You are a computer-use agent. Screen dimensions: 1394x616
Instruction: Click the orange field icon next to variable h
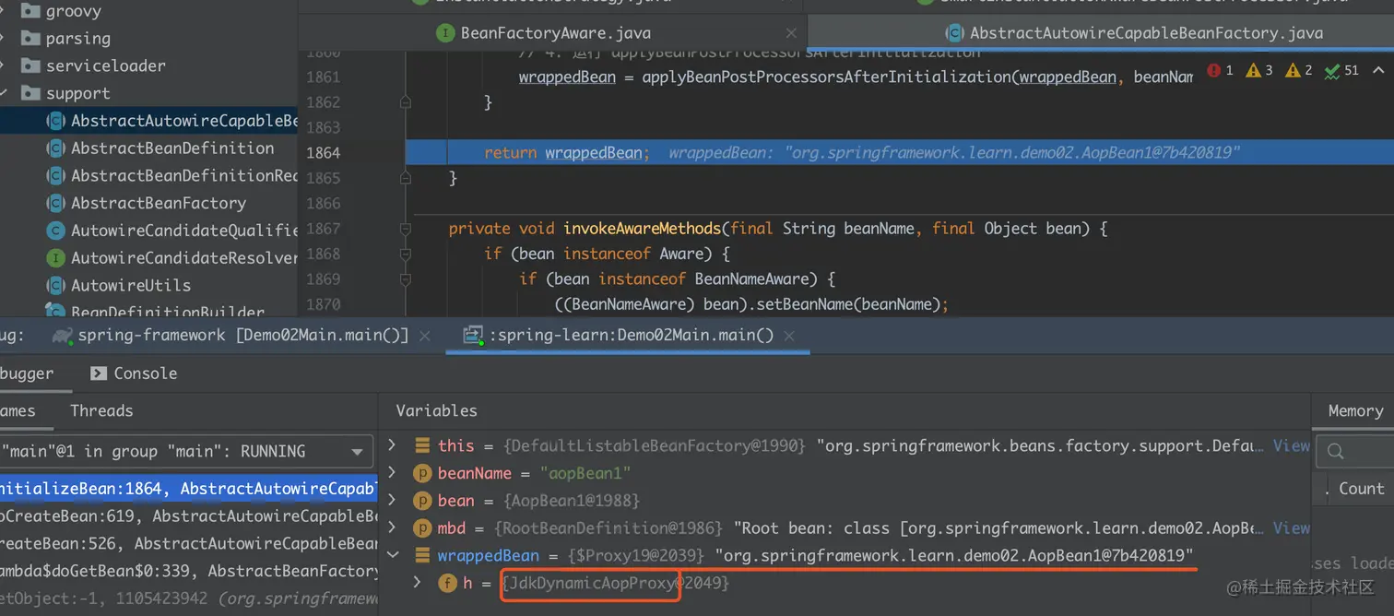tap(447, 583)
